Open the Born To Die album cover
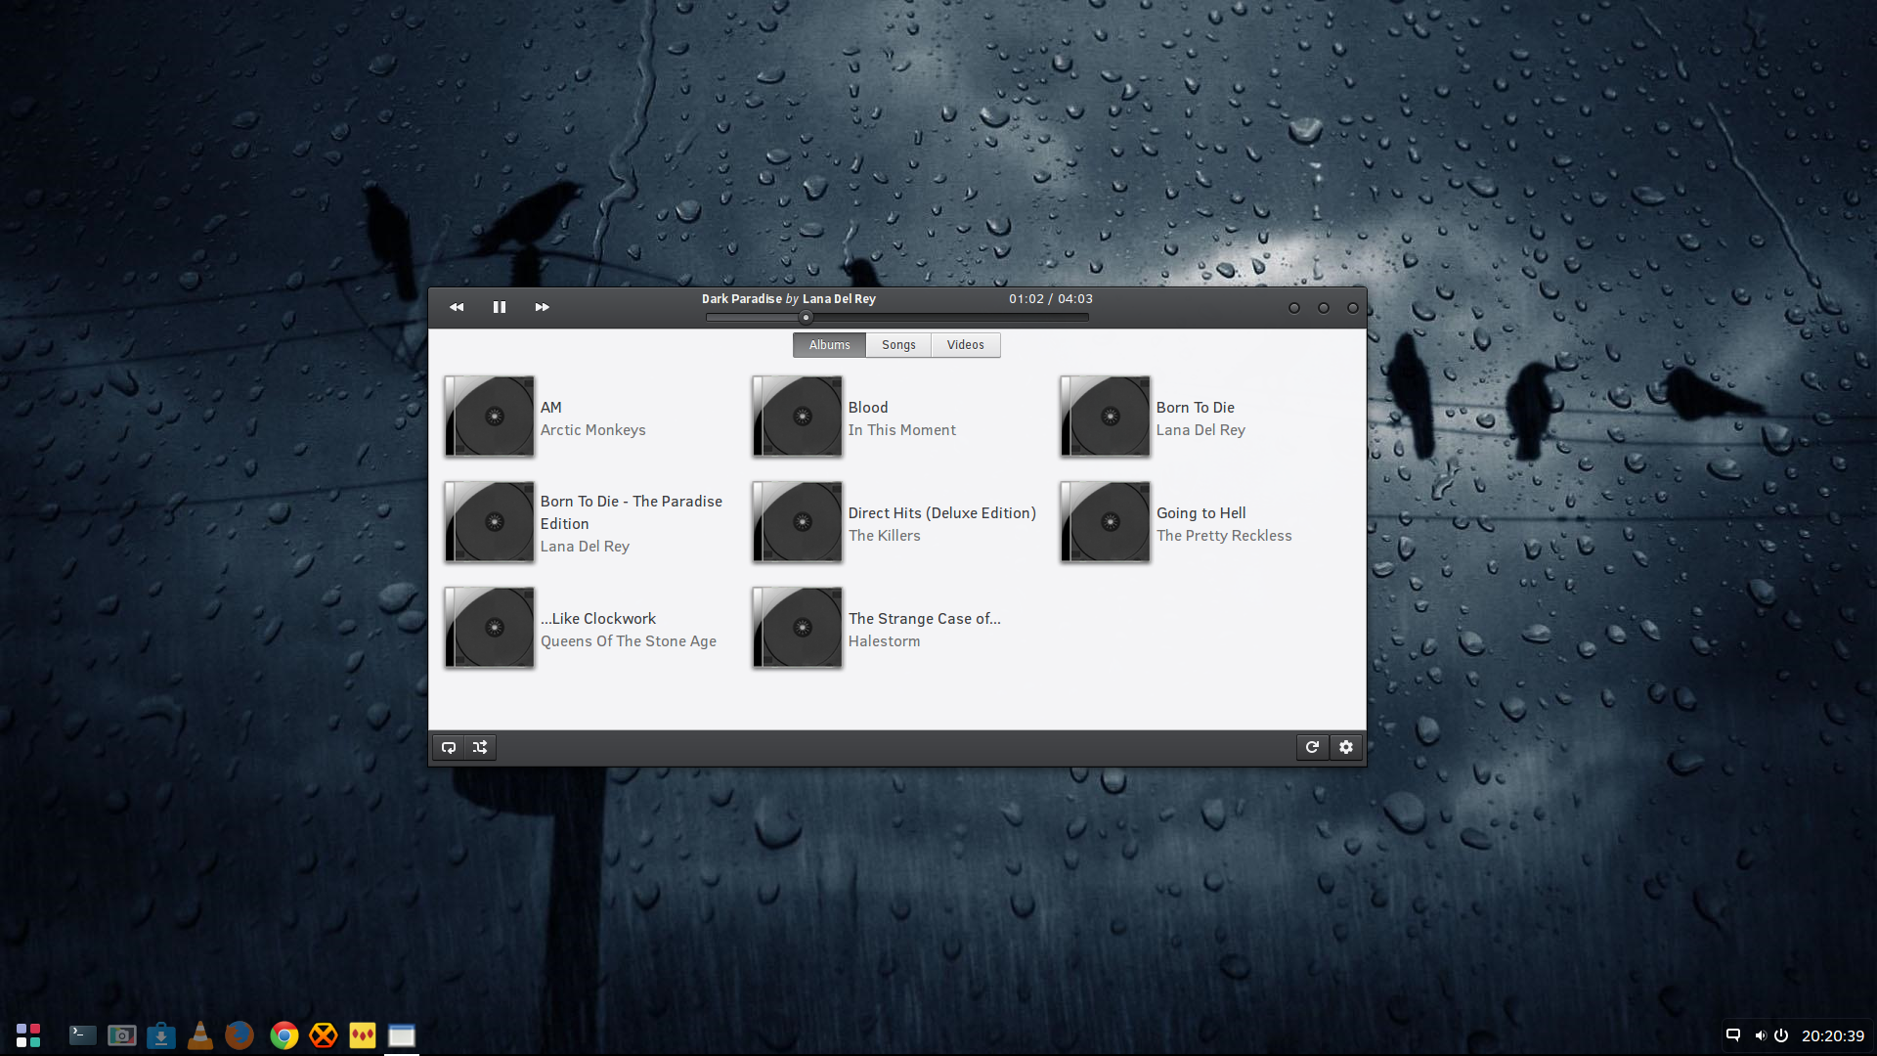Screen dimensions: 1877x1056 click(x=1106, y=417)
